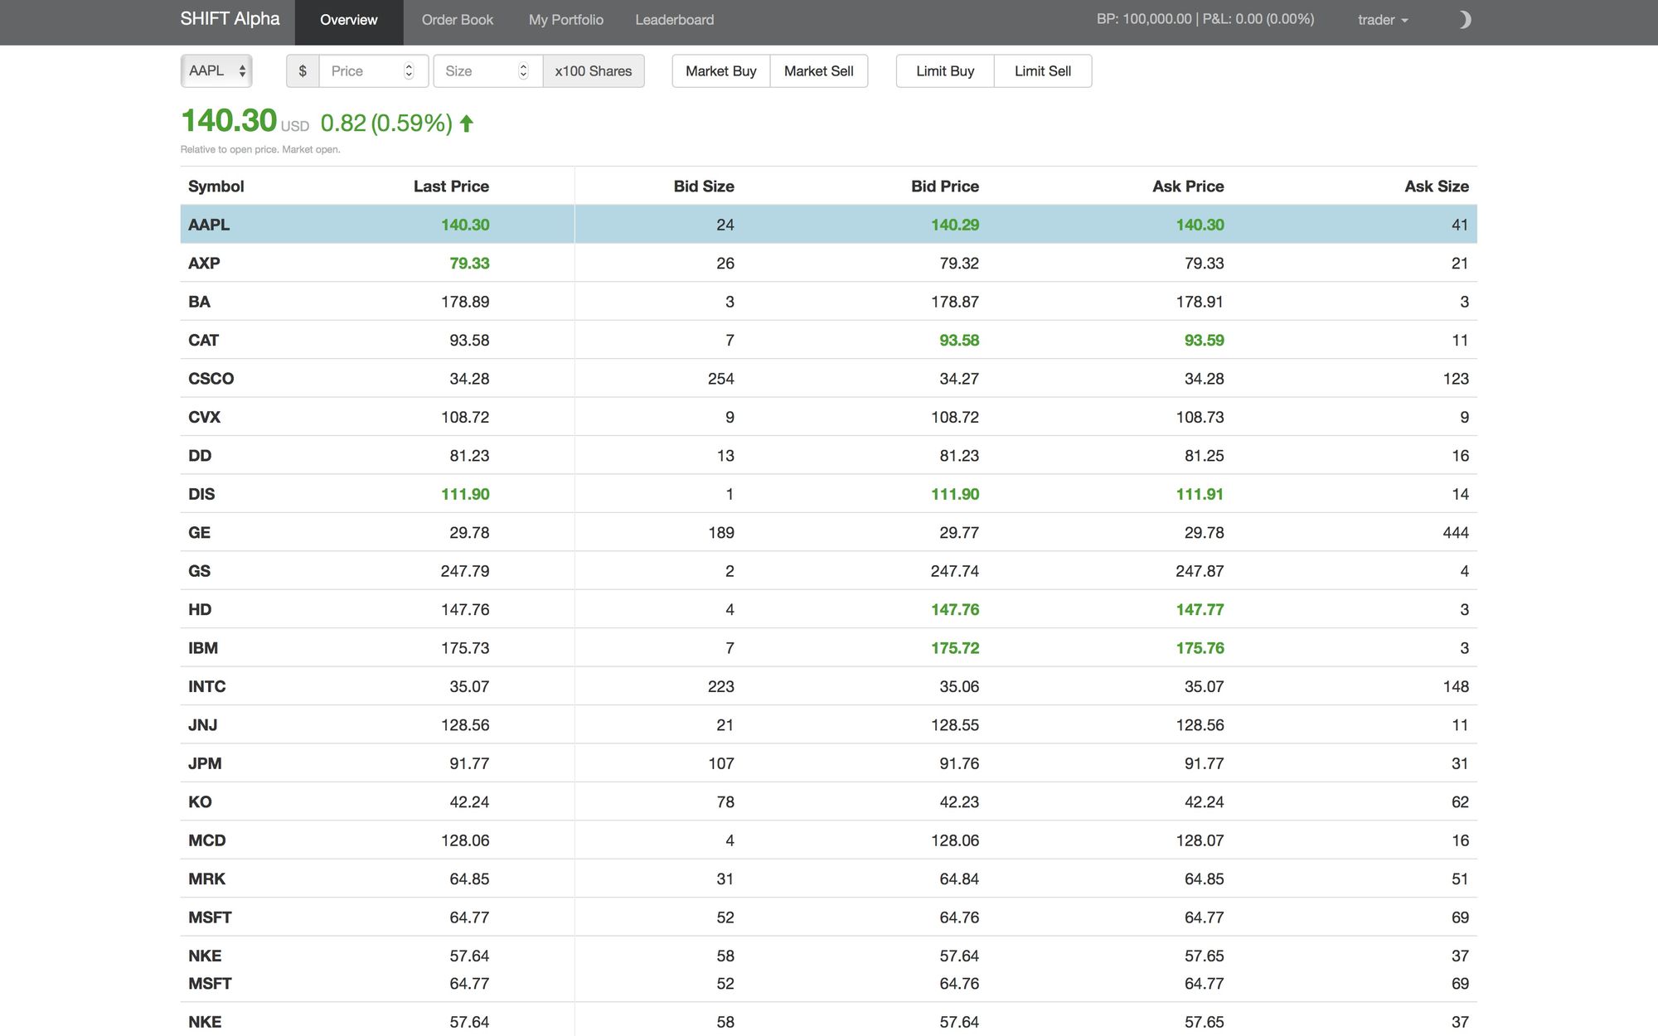
Task: Select the AAPL row symbol
Action: [209, 225]
